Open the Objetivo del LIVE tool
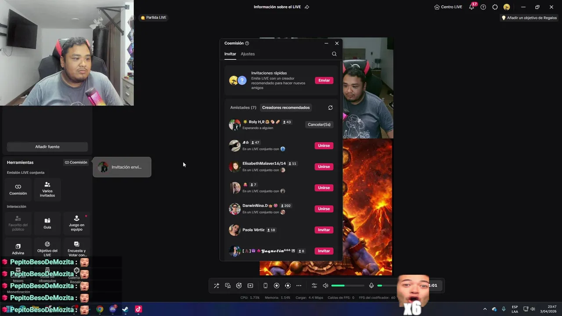The height and width of the screenshot is (316, 562). pyautogui.click(x=47, y=249)
